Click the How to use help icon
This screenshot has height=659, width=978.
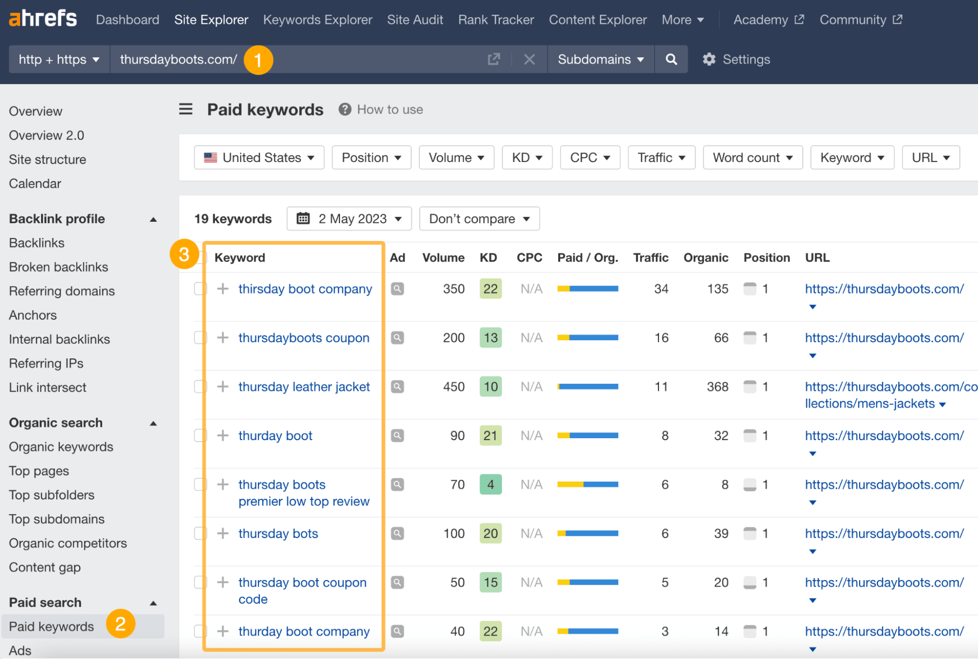pos(345,109)
